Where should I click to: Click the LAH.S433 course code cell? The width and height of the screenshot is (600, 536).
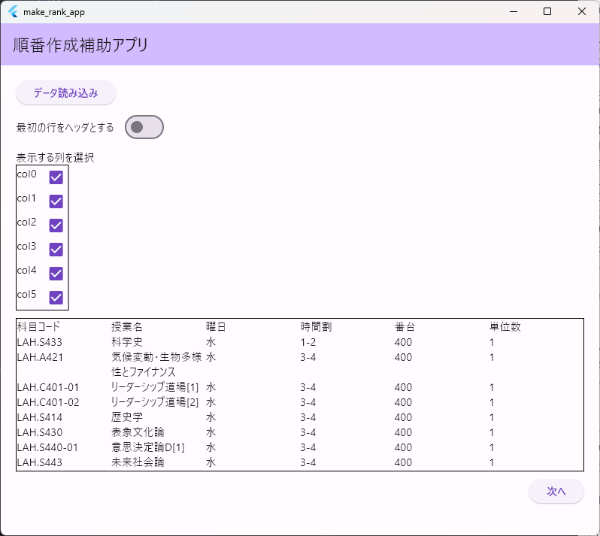40,342
